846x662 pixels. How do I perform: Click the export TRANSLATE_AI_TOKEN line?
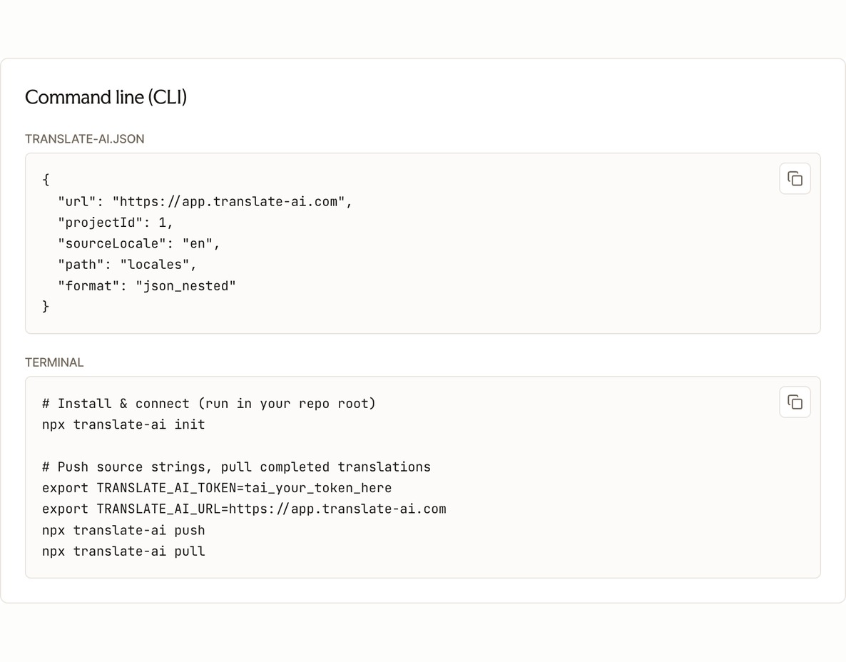pyautogui.click(x=217, y=488)
